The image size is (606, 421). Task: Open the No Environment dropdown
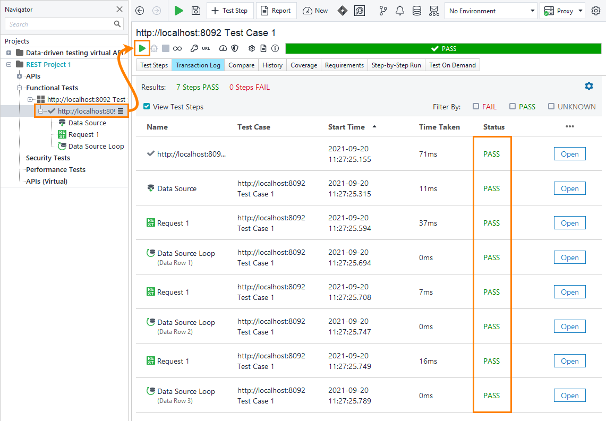pos(491,11)
